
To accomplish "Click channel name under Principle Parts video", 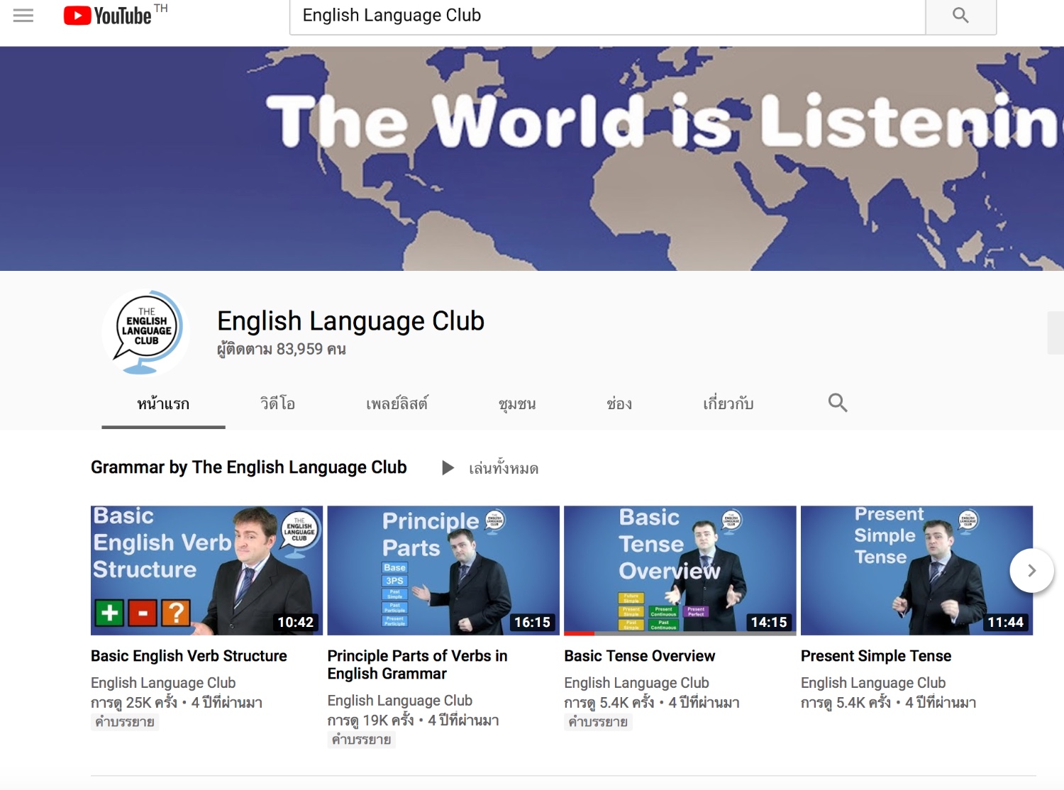I will tap(400, 701).
